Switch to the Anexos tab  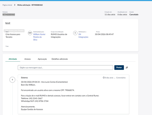27,59
